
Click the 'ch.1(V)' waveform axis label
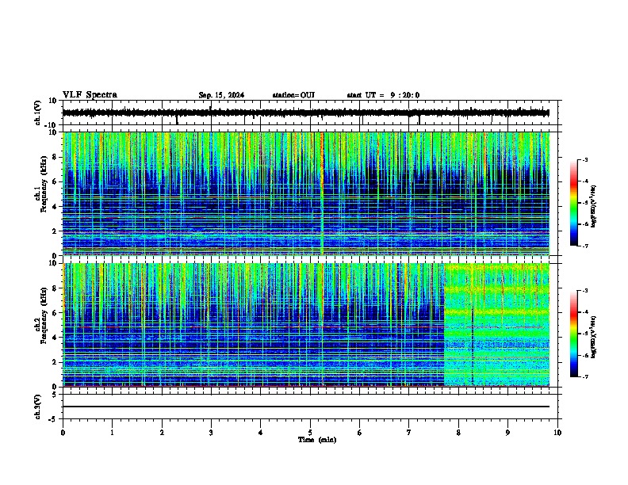pyautogui.click(x=38, y=113)
